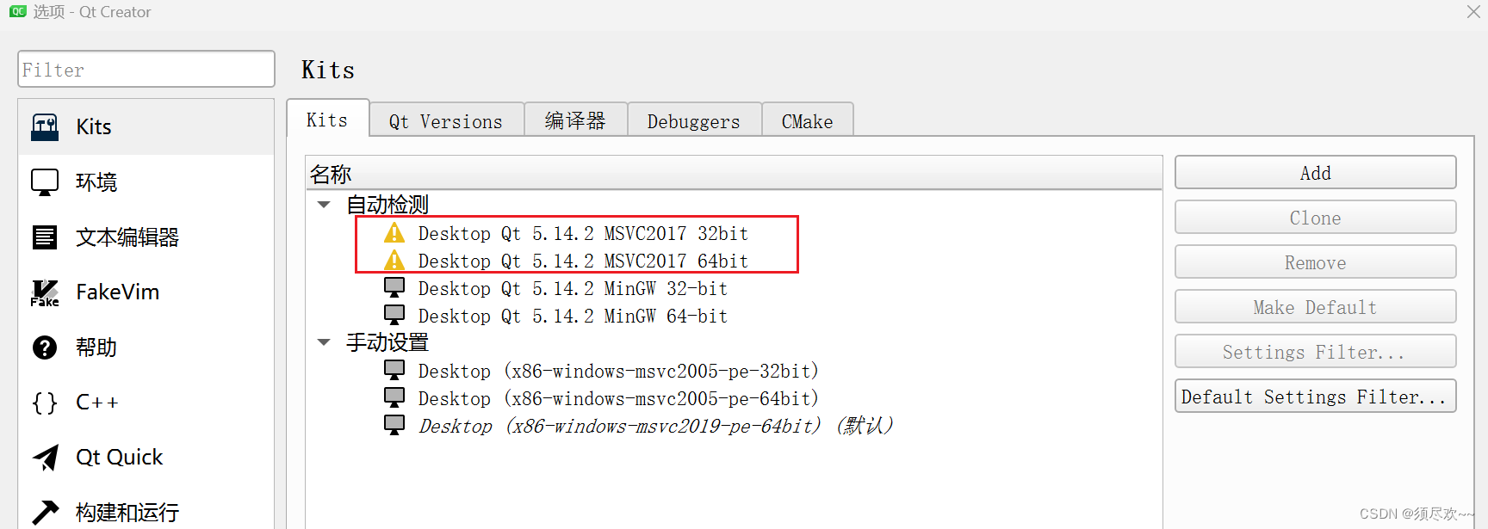1488x529 pixels.
Task: Click warning icon of MSVC2017 32bit kit
Action: (x=394, y=233)
